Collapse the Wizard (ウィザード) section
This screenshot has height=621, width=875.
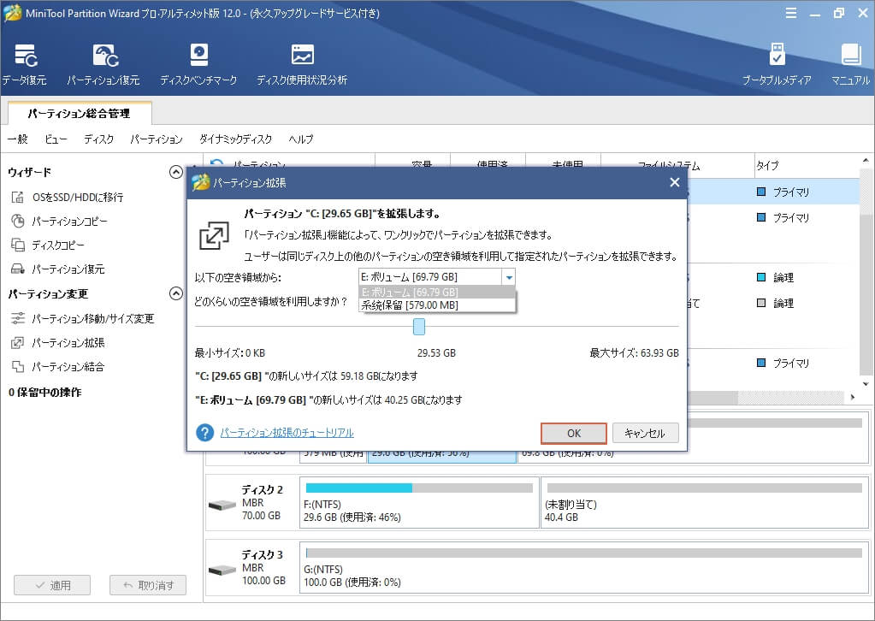[x=176, y=172]
